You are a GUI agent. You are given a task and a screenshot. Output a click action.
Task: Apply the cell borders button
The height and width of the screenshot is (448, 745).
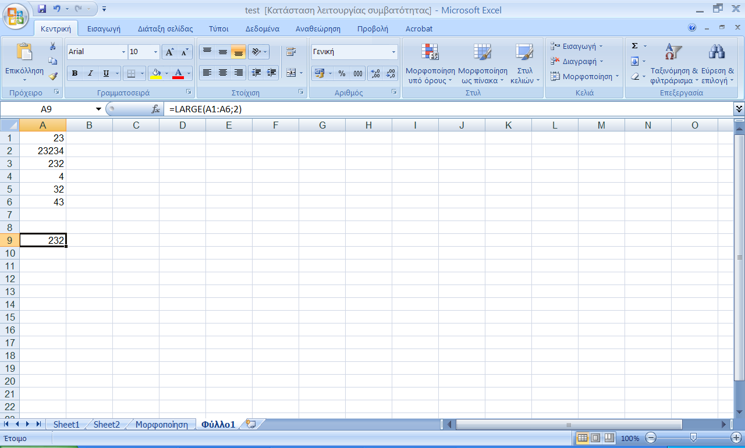[x=130, y=73]
